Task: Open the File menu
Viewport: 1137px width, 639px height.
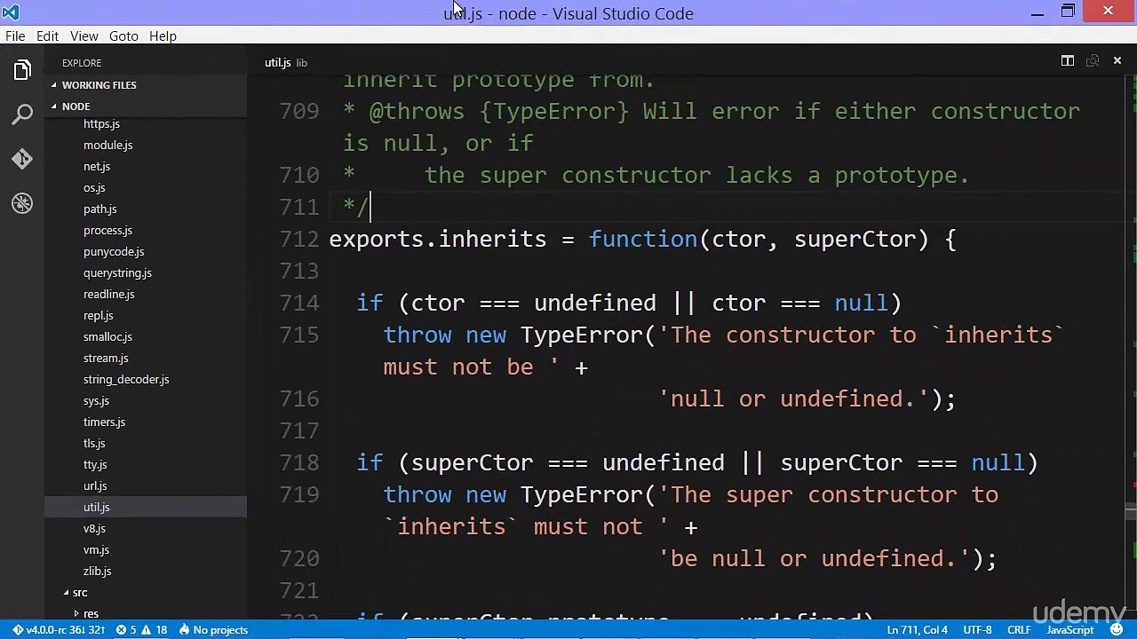Action: click(15, 36)
